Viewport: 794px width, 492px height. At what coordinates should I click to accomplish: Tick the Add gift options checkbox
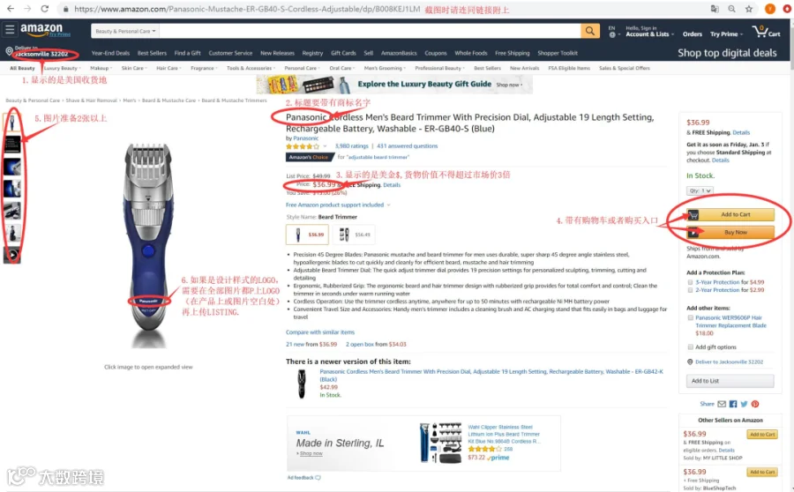[x=690, y=347]
